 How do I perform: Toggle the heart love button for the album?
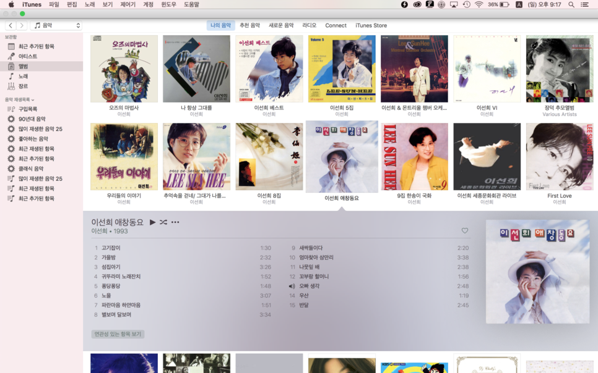(x=464, y=230)
